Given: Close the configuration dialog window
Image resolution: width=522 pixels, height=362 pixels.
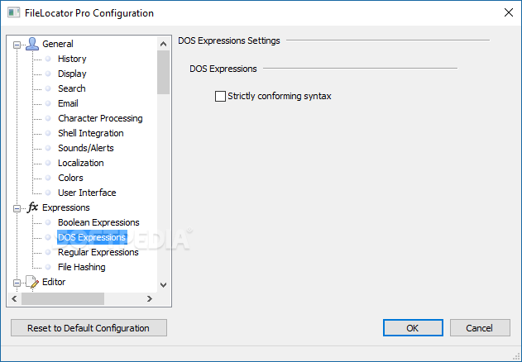Looking at the screenshot, I should [x=509, y=12].
